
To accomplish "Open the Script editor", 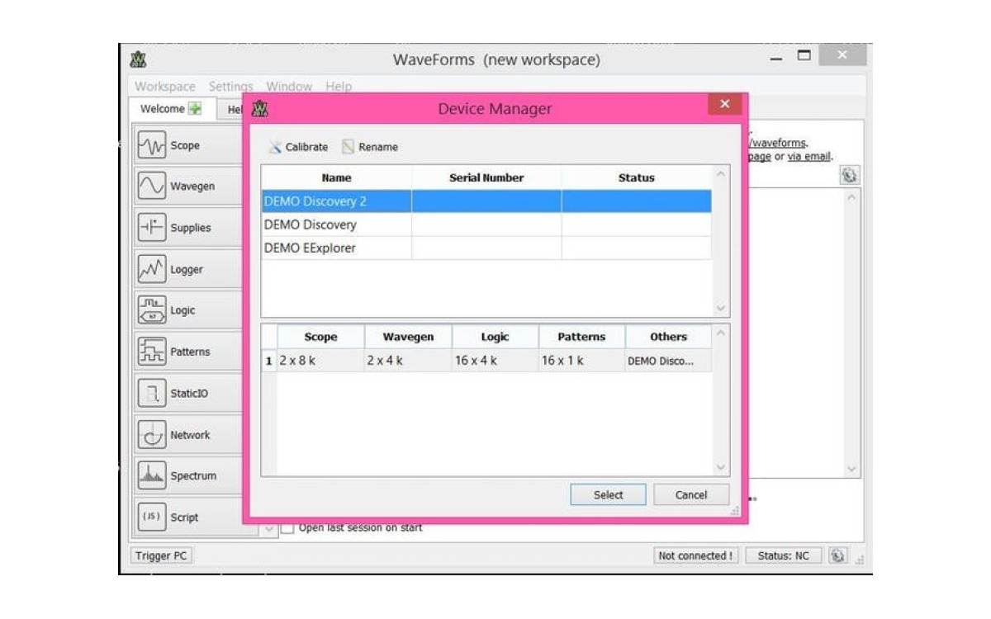I will pyautogui.click(x=188, y=517).
